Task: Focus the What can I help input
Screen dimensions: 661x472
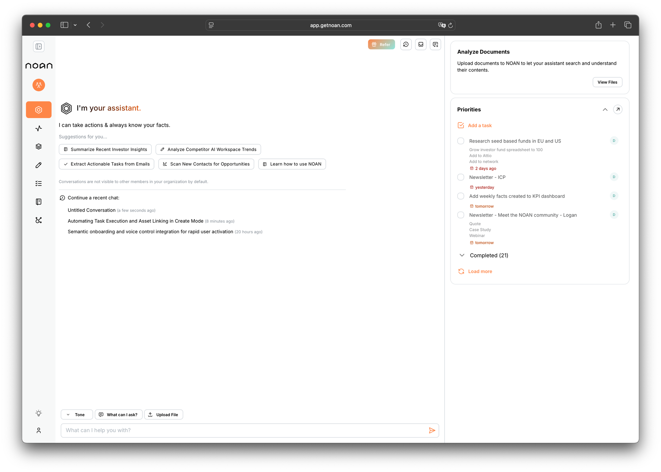Action: 245,430
